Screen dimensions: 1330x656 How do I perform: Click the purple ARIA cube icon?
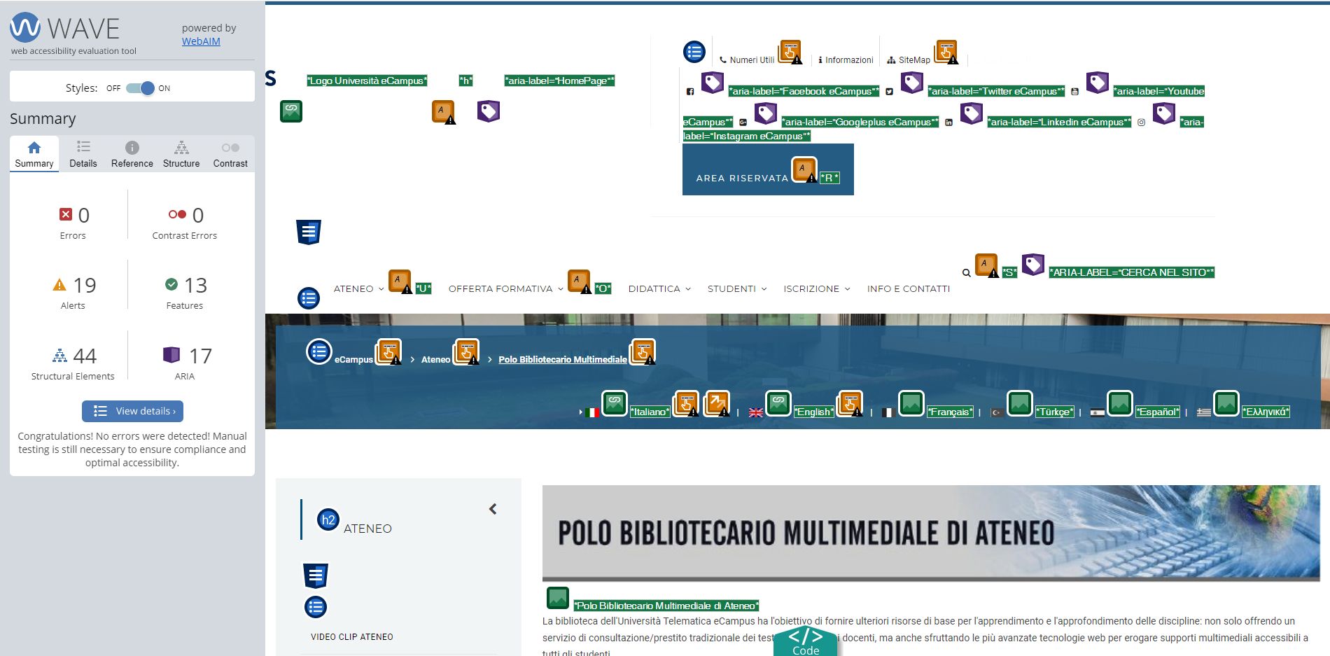coord(171,354)
